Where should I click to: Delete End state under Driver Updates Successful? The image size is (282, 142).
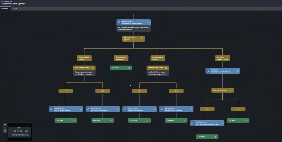click(x=129, y=68)
